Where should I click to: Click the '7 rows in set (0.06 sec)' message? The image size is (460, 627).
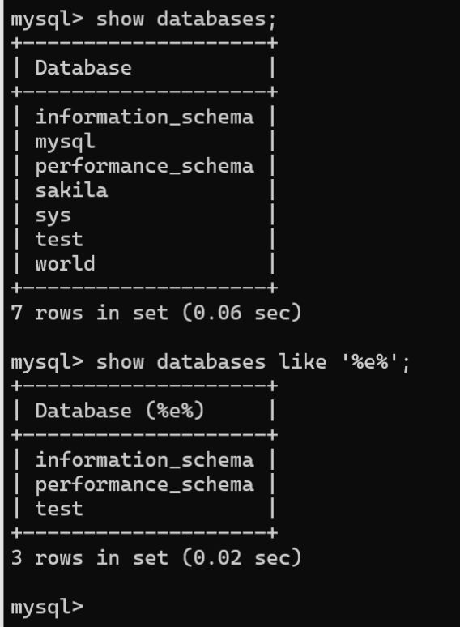[155, 313]
